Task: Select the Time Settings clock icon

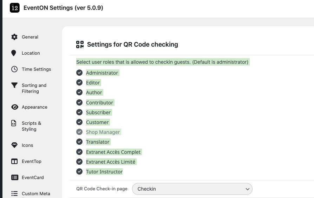Action: click(14, 69)
